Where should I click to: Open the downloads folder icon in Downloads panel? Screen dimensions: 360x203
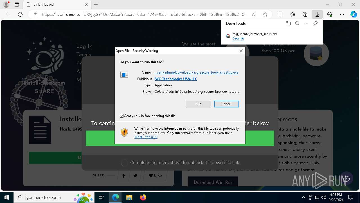[x=288, y=23]
